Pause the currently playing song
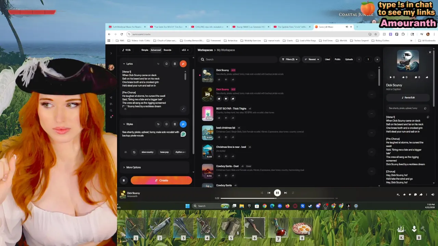The height and width of the screenshot is (246, 438). point(277,193)
